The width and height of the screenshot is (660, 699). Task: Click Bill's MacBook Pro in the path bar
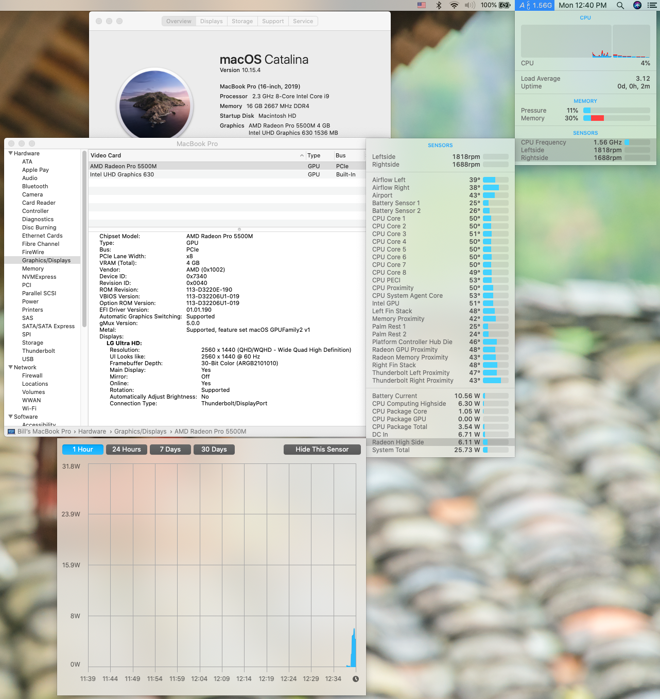[44, 432]
